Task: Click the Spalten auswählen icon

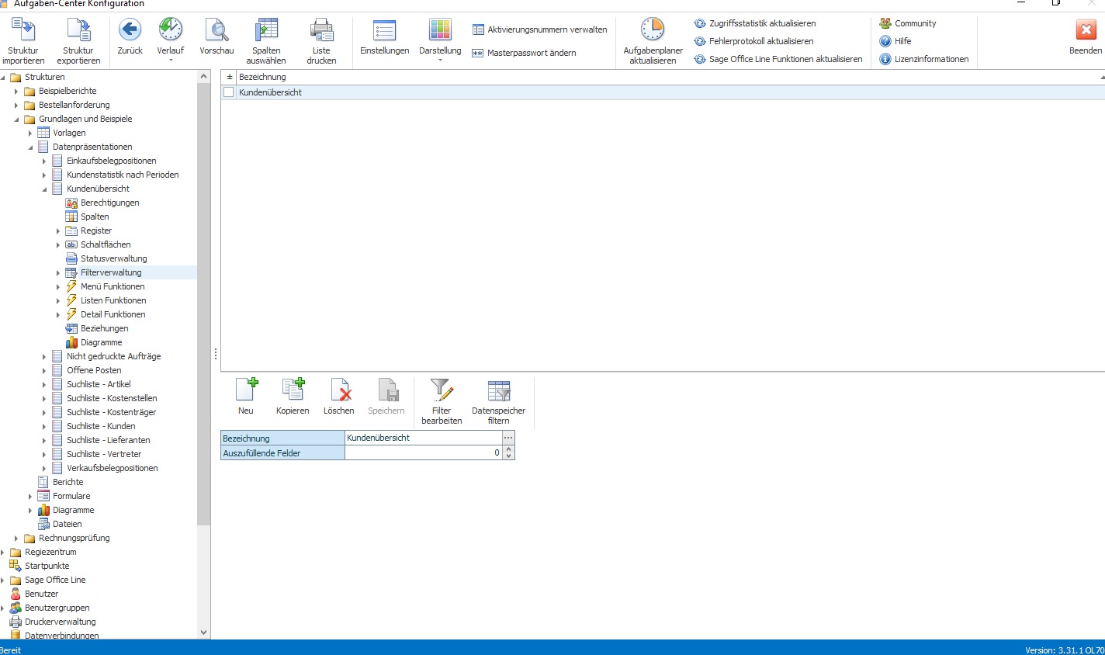Action: (x=266, y=30)
